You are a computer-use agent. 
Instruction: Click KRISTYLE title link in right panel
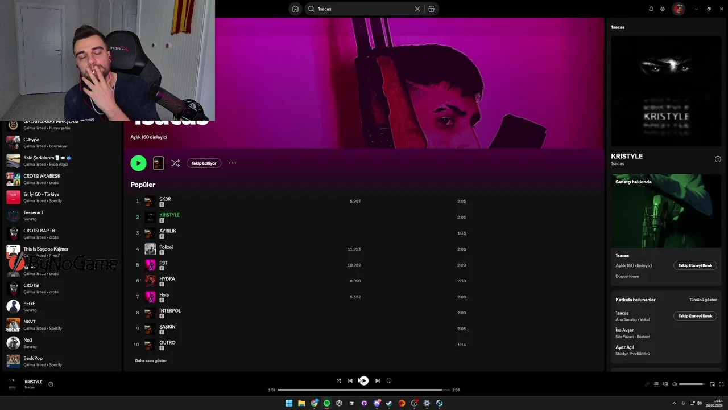click(x=627, y=156)
